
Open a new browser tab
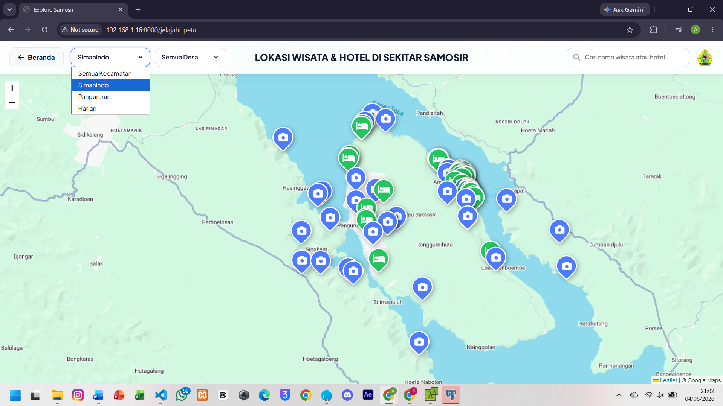138,9
